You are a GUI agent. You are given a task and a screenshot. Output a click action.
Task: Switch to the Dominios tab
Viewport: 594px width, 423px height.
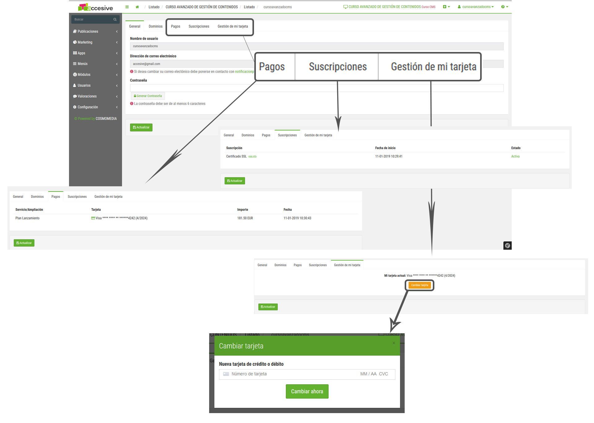pos(155,26)
